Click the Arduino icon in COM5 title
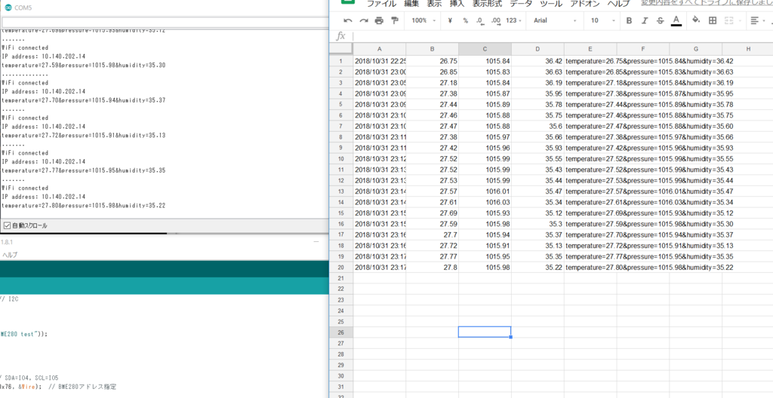Viewport: 773px width, 398px height. 8,7
